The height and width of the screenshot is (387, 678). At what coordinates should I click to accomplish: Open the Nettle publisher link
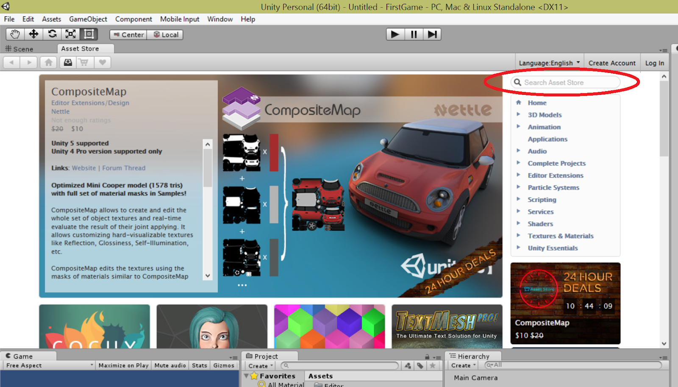(x=60, y=111)
